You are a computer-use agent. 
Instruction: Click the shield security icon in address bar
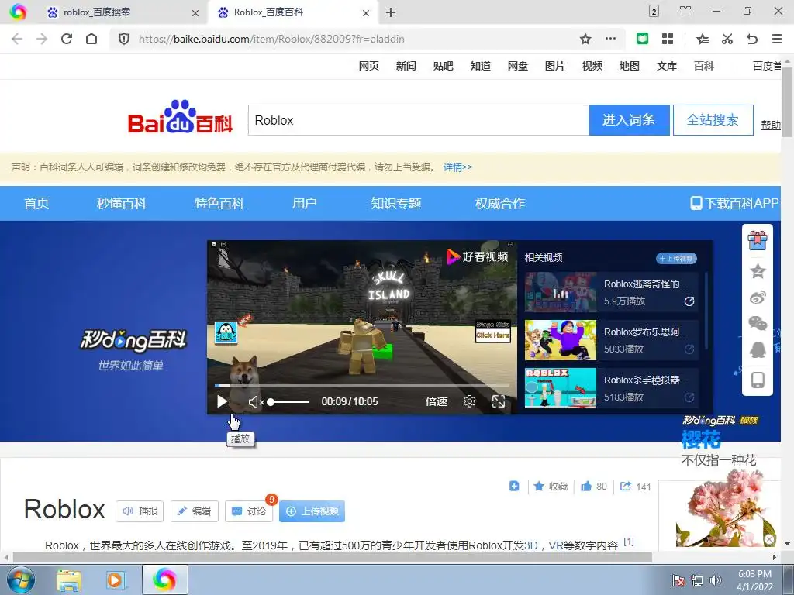click(x=124, y=39)
